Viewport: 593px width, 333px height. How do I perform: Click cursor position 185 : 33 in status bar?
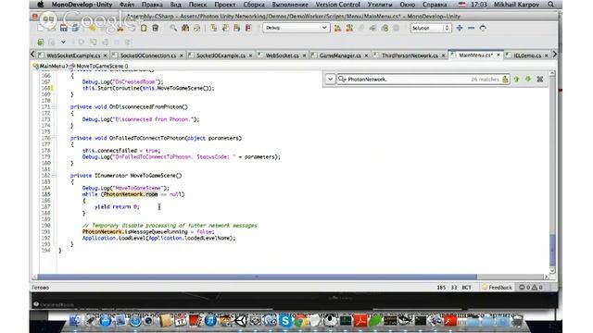coord(447,288)
